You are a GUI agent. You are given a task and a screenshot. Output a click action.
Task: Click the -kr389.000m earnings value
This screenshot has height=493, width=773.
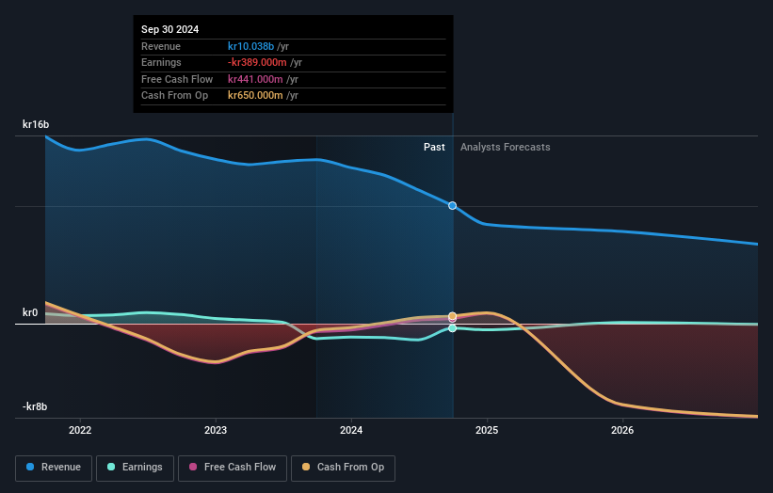[x=257, y=62]
